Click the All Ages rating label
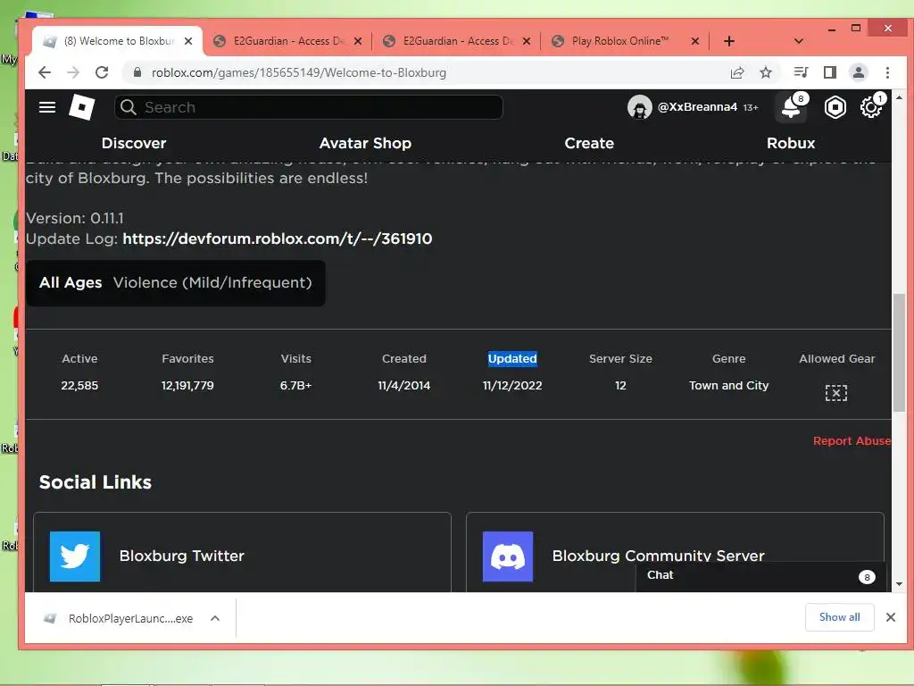This screenshot has height=686, width=914. pos(71,282)
